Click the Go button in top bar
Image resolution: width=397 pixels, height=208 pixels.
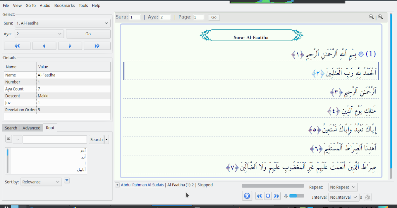pyautogui.click(x=214, y=17)
